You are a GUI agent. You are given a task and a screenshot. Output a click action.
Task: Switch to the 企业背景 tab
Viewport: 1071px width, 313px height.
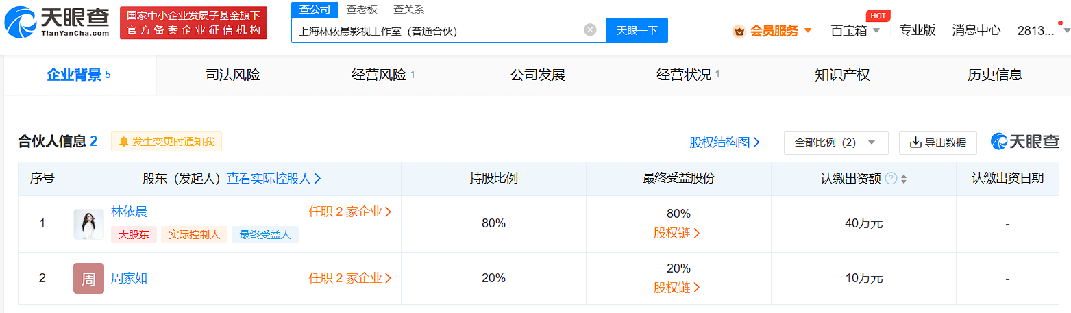click(79, 75)
